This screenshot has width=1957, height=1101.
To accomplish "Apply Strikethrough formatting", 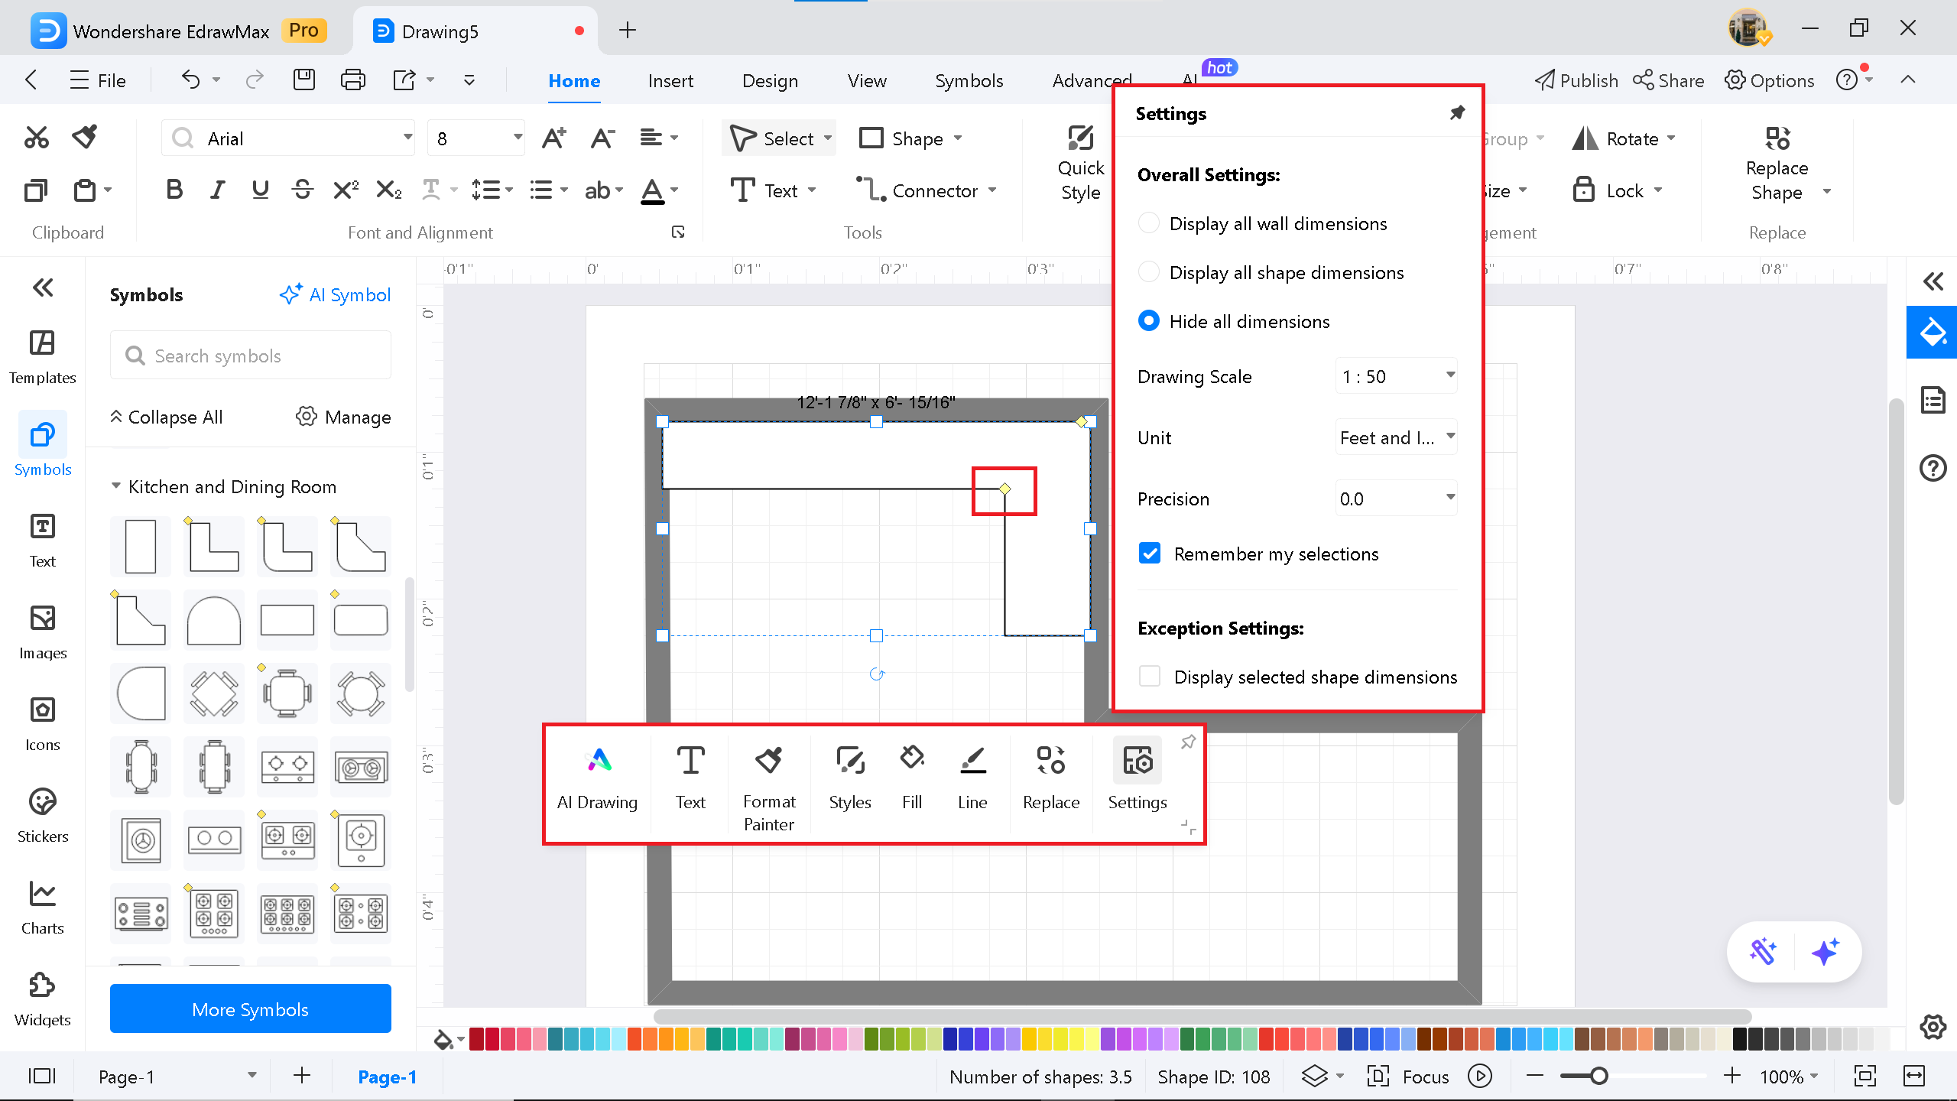I will 303,190.
